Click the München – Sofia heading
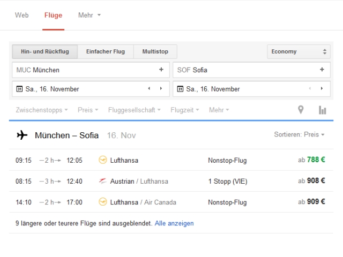This screenshot has height=257, width=343. (x=66, y=135)
